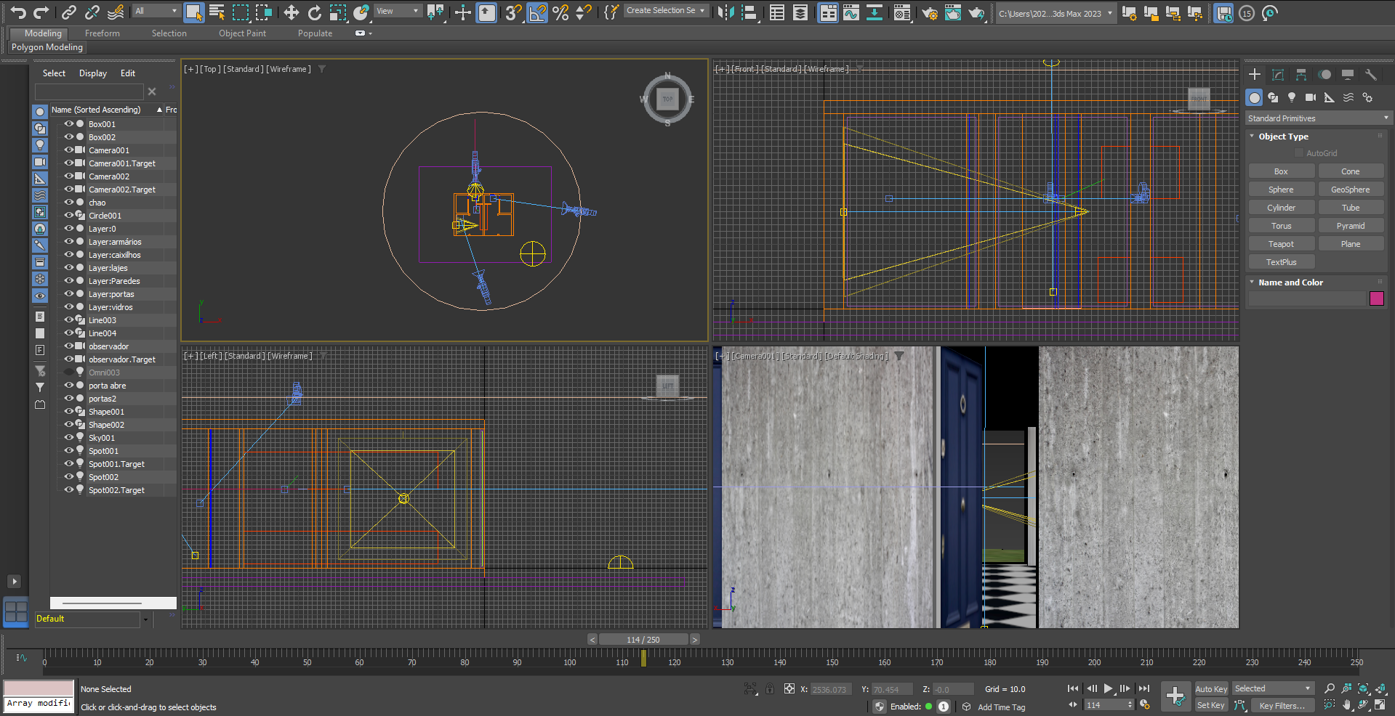
Task: Open the Modify panel tab icon
Action: [1278, 75]
